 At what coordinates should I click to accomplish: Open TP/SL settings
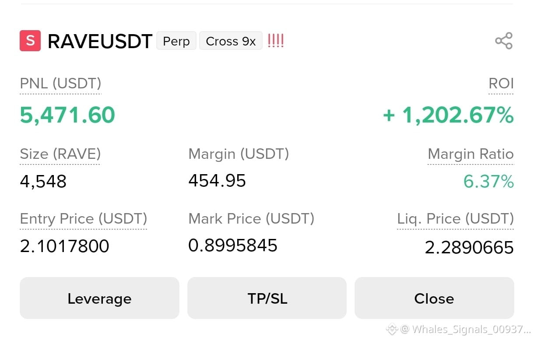267,298
